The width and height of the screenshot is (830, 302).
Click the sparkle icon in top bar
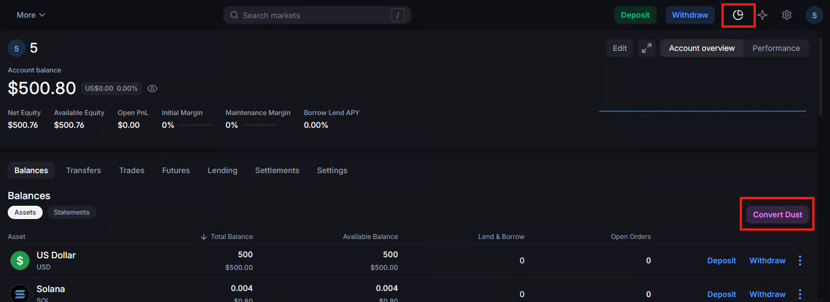pyautogui.click(x=762, y=15)
